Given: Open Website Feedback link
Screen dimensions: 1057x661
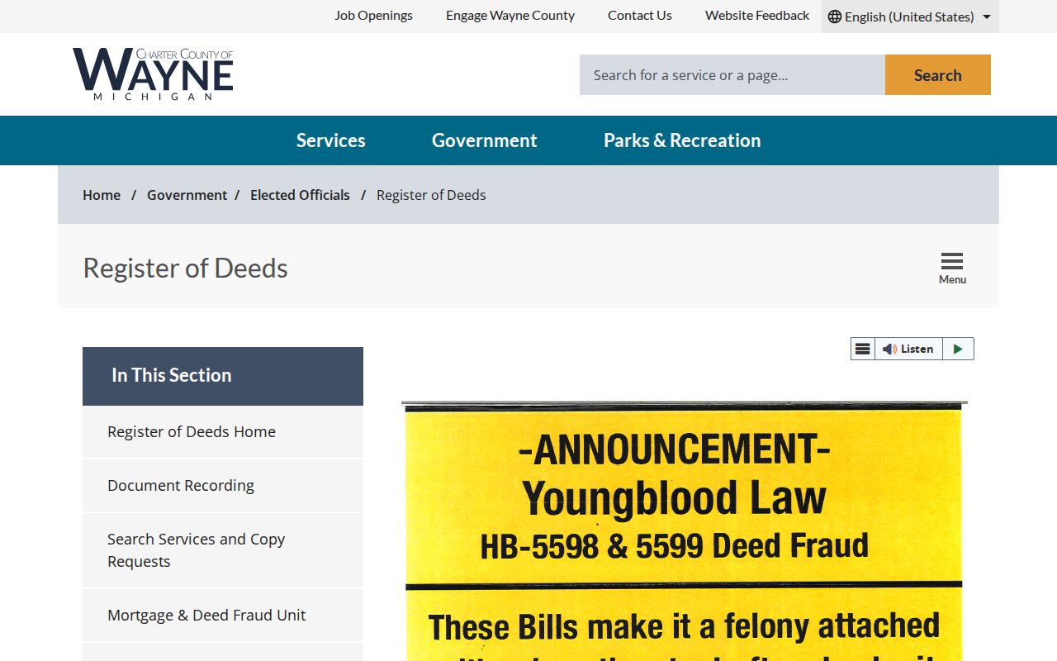Looking at the screenshot, I should [x=757, y=16].
